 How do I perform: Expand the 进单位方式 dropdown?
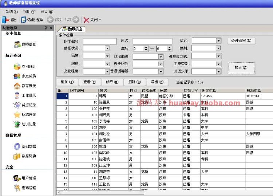[218, 56]
